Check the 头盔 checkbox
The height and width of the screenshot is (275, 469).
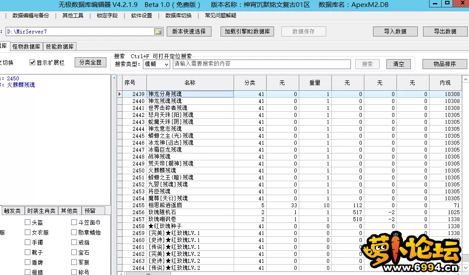pos(27,222)
